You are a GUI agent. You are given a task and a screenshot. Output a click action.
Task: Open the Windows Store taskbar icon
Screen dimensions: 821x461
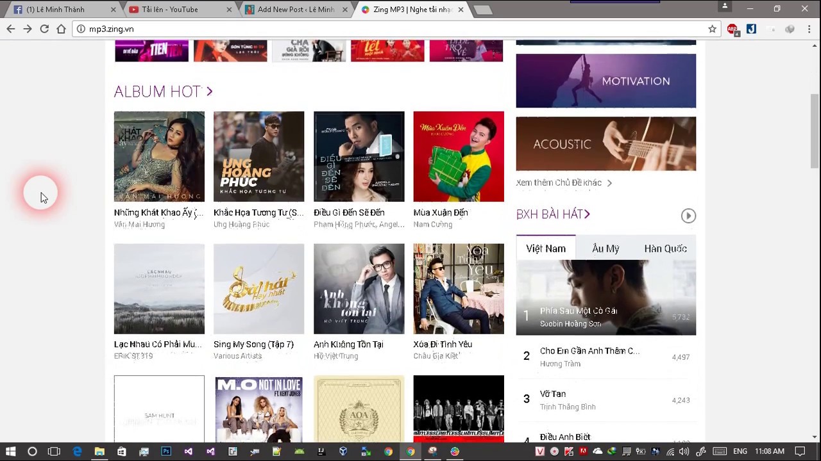coord(121,451)
